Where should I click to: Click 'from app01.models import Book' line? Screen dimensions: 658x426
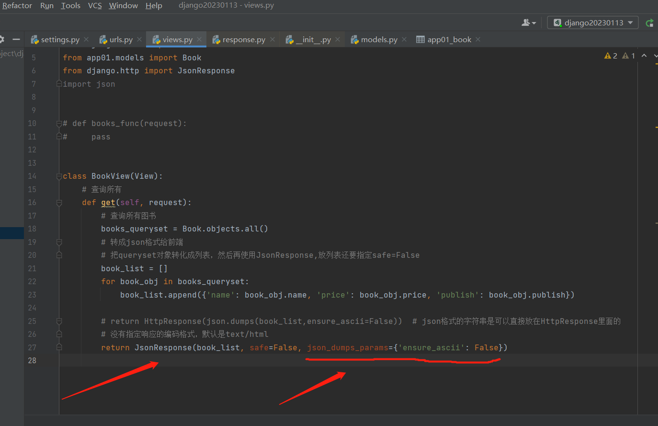[132, 58]
